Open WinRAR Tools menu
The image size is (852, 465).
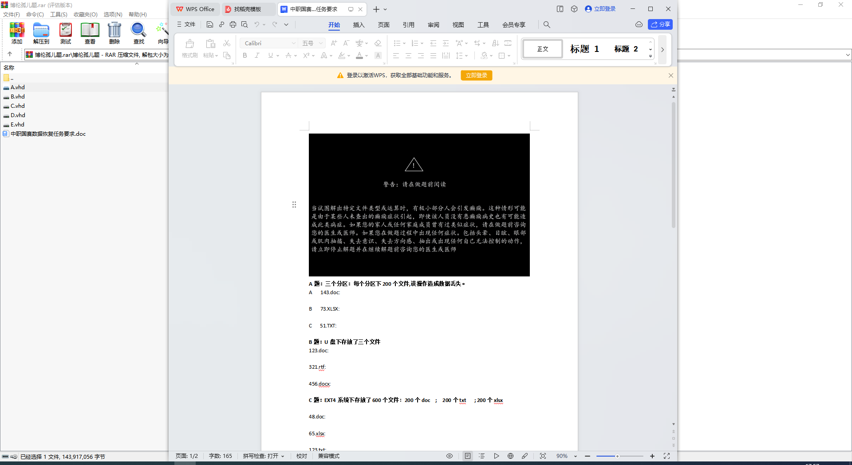tap(59, 15)
